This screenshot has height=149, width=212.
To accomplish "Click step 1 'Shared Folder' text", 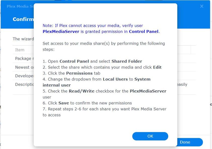I will tap(127, 61).
